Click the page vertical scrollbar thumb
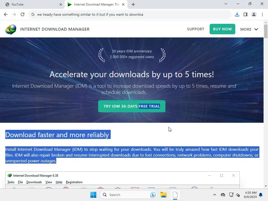268x201 pixels. (266, 31)
